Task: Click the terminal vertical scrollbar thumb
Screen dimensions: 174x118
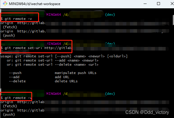Action: pos(173,20)
